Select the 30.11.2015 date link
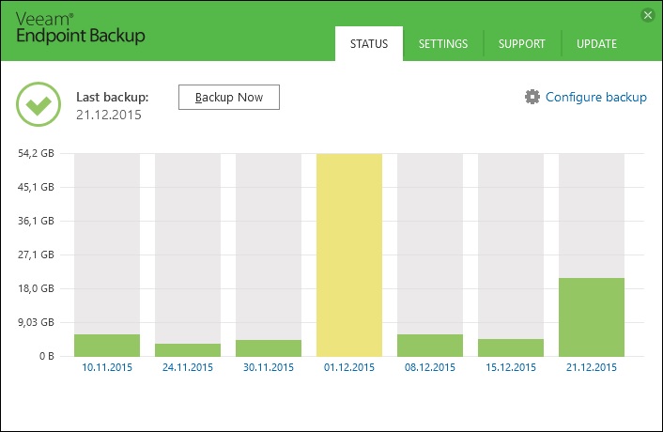663x432 pixels. coord(269,367)
